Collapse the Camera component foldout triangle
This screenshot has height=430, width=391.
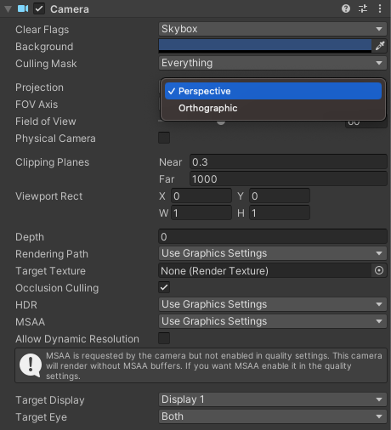[8, 9]
